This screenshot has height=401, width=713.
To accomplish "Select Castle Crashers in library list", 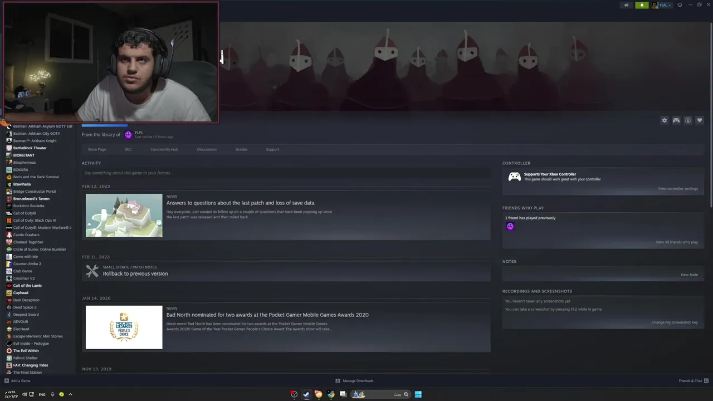I will point(26,235).
